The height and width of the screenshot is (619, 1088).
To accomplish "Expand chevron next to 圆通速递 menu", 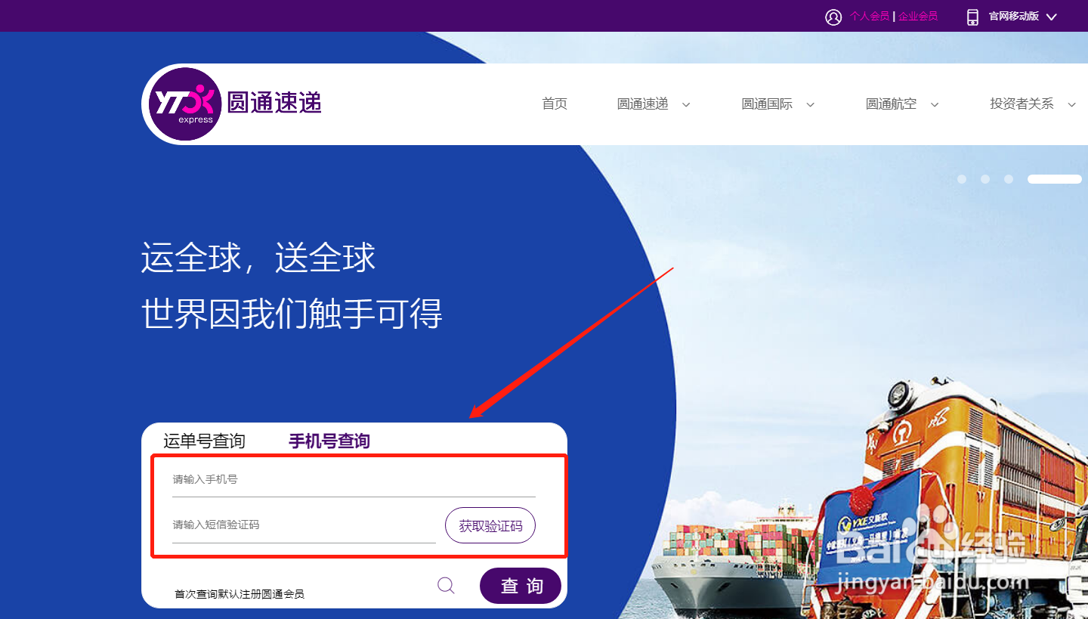I will (686, 105).
